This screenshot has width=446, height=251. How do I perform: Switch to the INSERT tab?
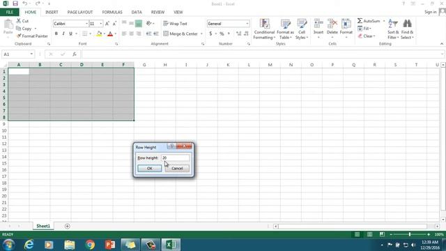52,13
